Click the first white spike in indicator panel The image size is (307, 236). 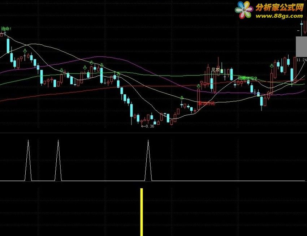pyautogui.click(x=28, y=160)
